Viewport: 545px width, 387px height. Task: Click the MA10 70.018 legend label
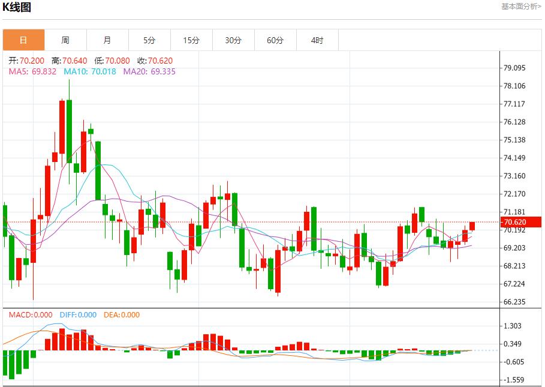pyautogui.click(x=90, y=71)
